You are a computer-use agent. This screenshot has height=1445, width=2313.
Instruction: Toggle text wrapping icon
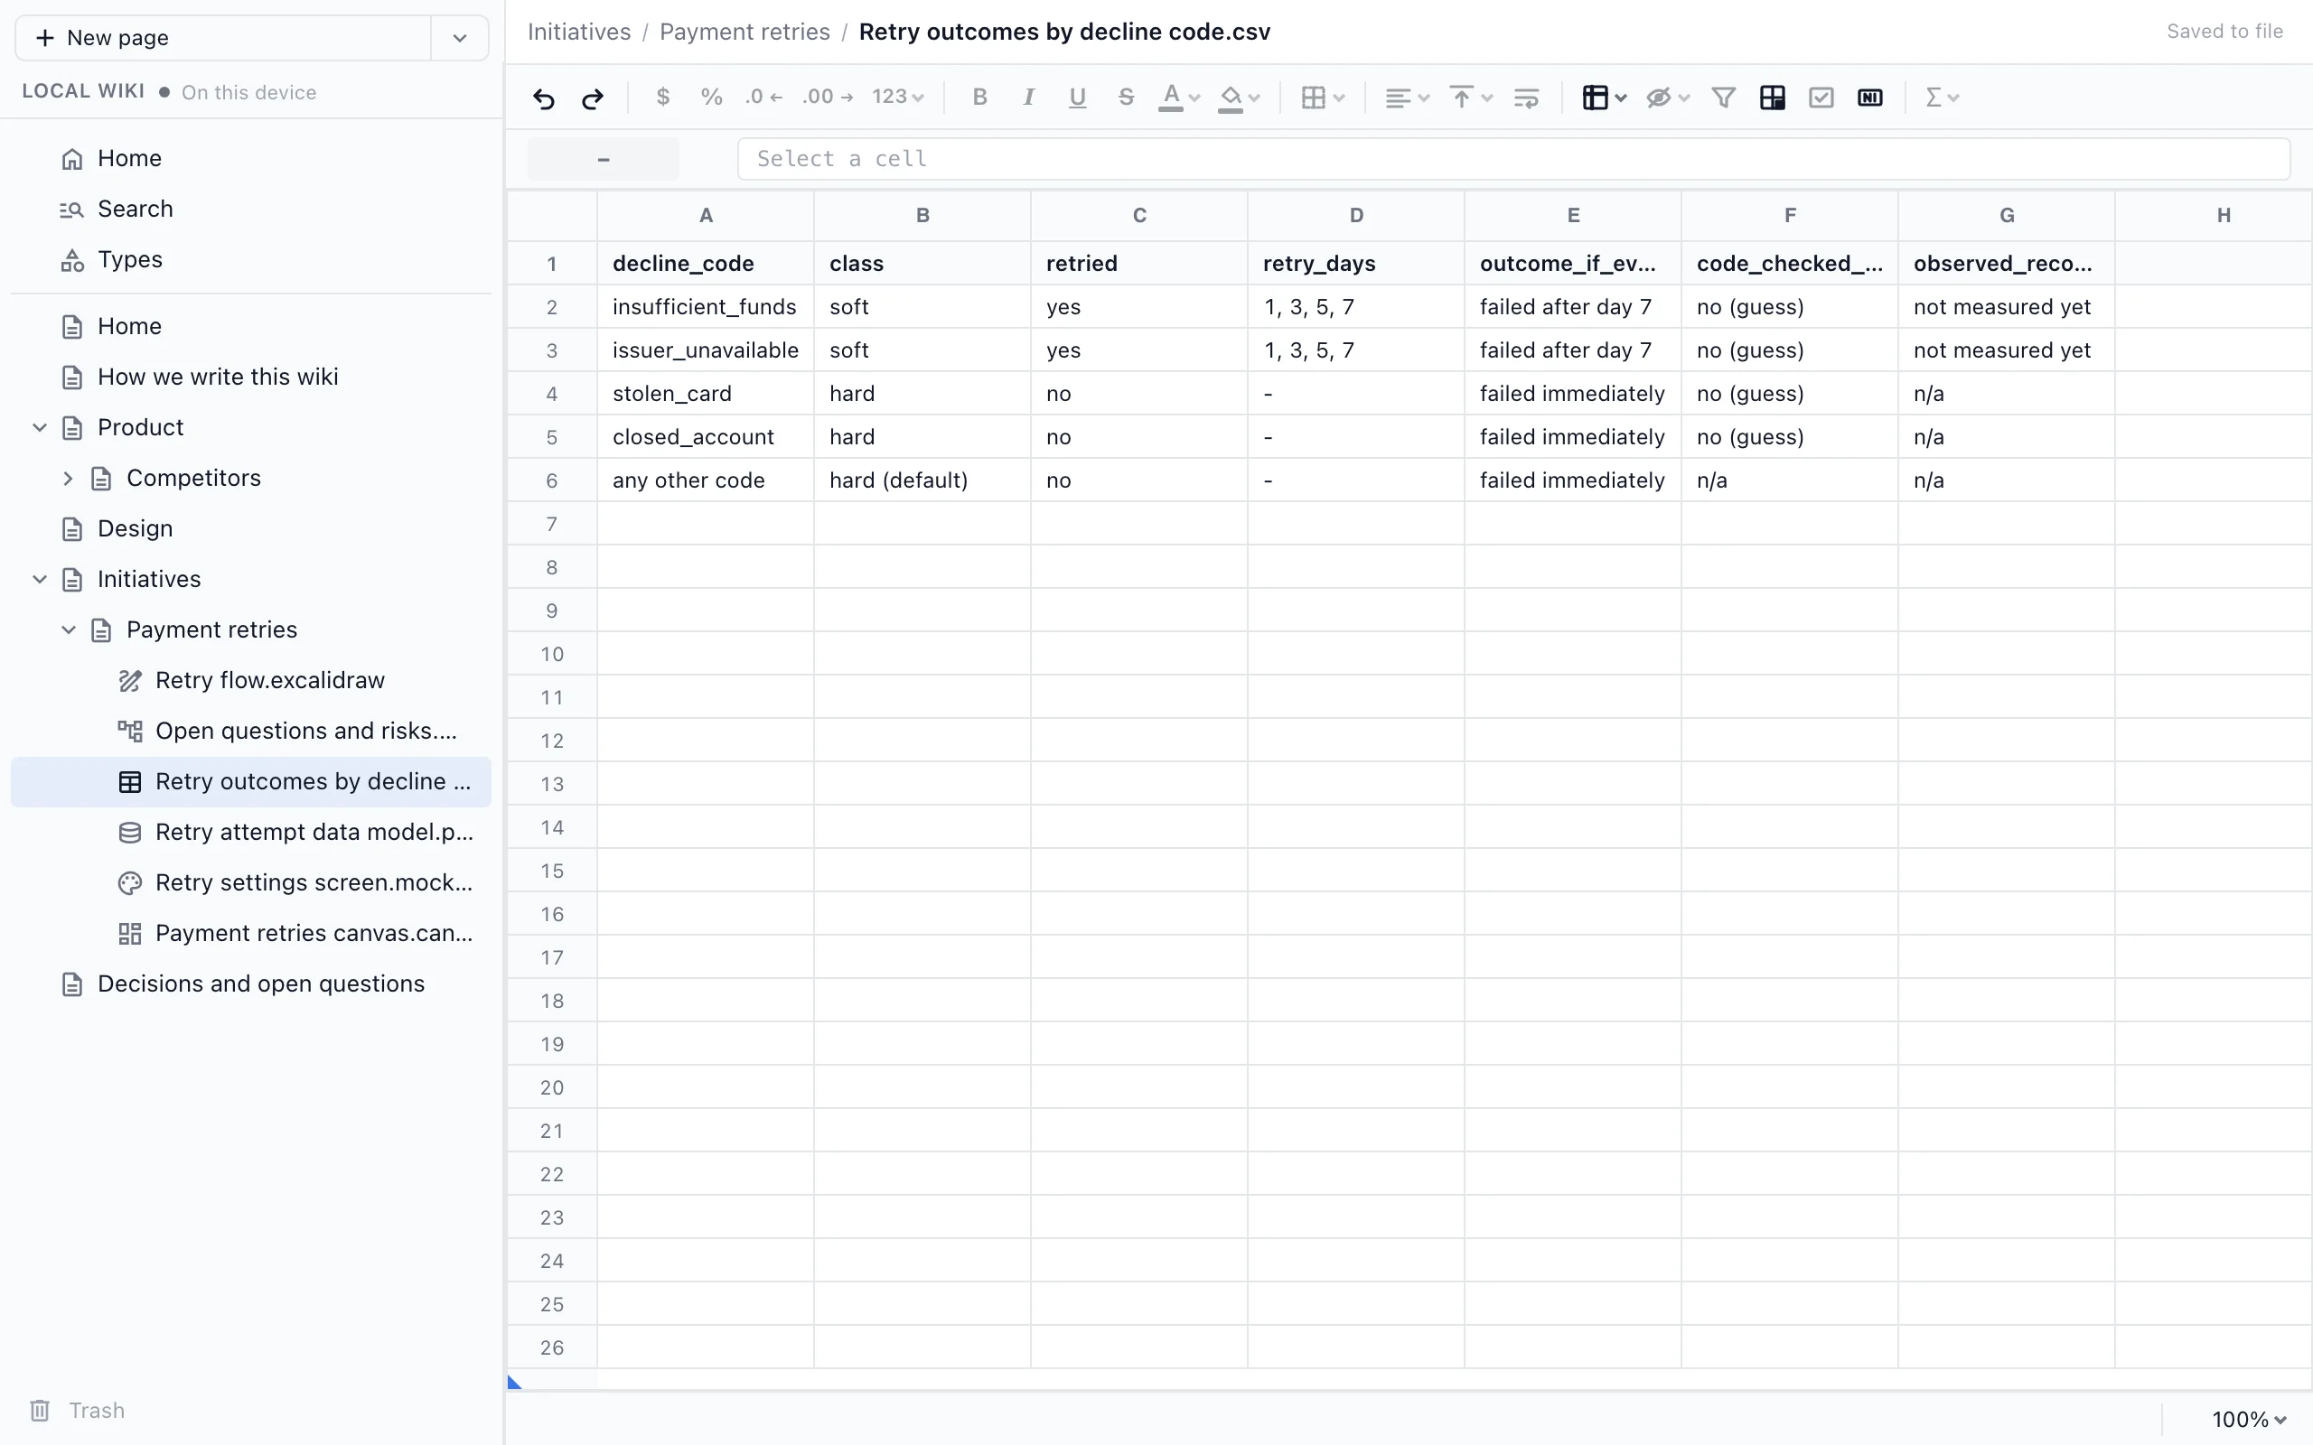pyautogui.click(x=1526, y=98)
